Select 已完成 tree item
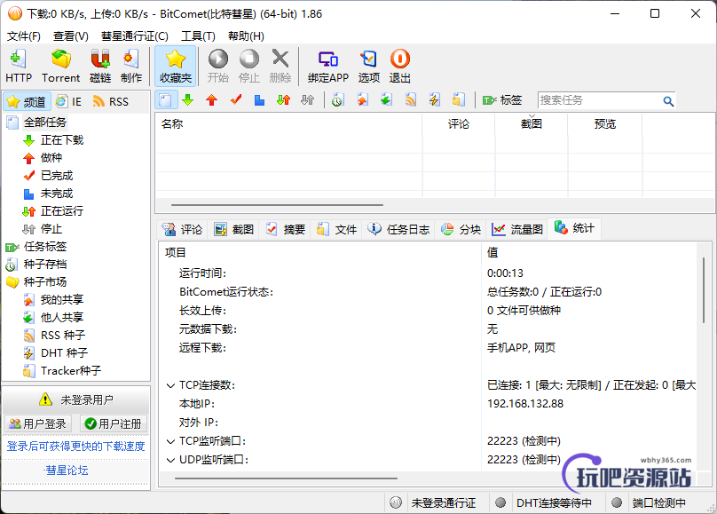 (x=57, y=176)
